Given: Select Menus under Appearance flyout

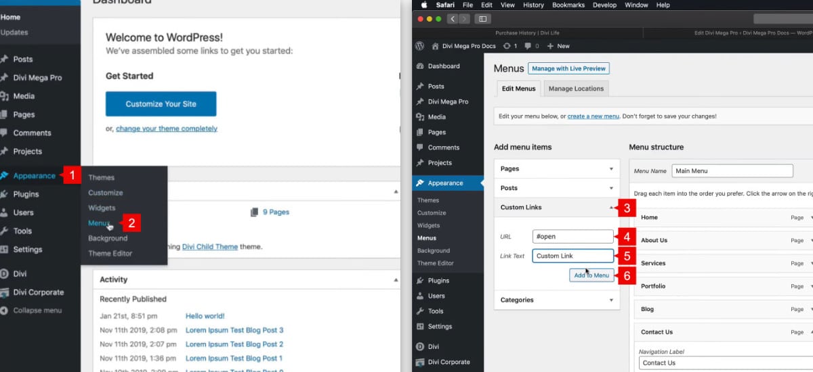Looking at the screenshot, I should pyautogui.click(x=98, y=223).
